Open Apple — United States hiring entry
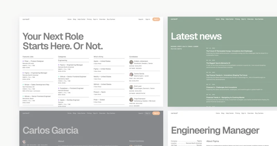This screenshot has height=146, width=277. [102, 61]
